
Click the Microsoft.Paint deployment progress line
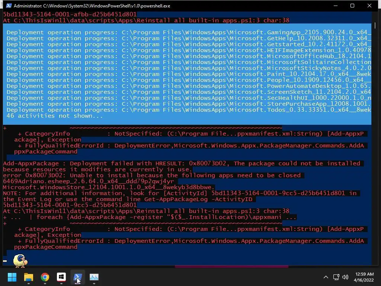point(189,74)
